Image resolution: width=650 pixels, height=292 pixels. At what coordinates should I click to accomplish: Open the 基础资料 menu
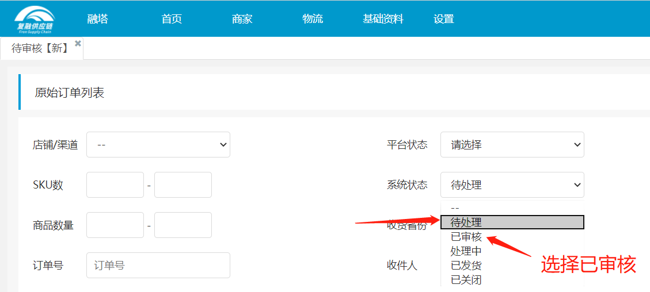point(383,19)
